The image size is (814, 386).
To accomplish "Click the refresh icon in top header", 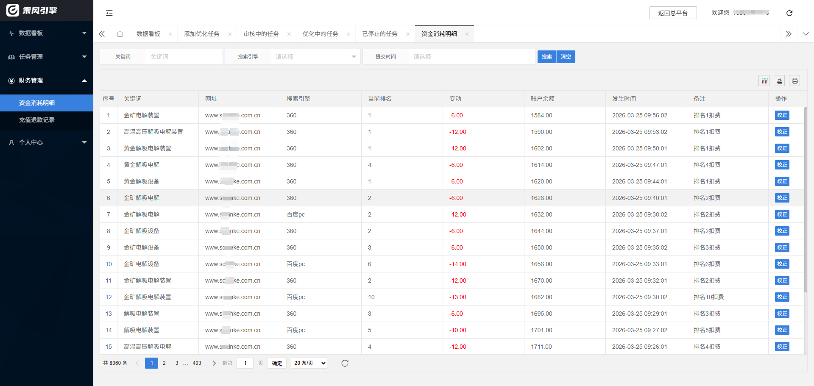I will [x=789, y=13].
